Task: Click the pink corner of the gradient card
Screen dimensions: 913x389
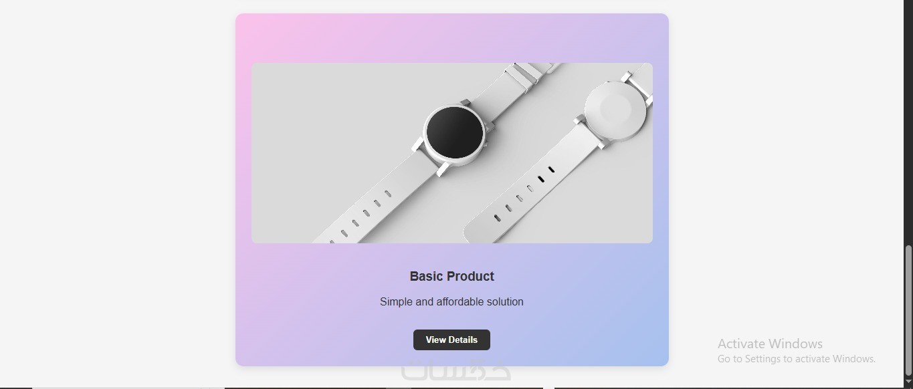Action: 251,28
